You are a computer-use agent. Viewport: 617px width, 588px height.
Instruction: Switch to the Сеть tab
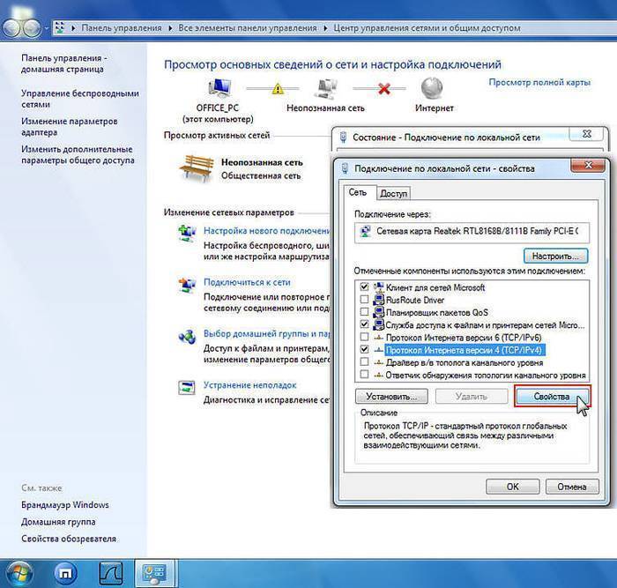358,192
